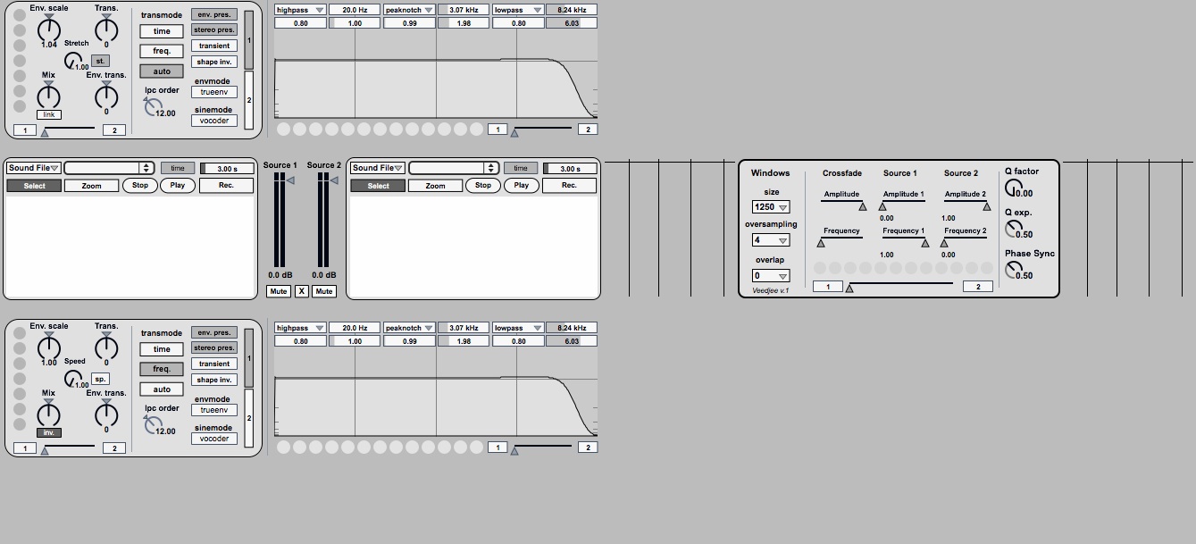Enable transient option in the bottom panel
Image resolution: width=1196 pixels, height=544 pixels.
coord(214,364)
